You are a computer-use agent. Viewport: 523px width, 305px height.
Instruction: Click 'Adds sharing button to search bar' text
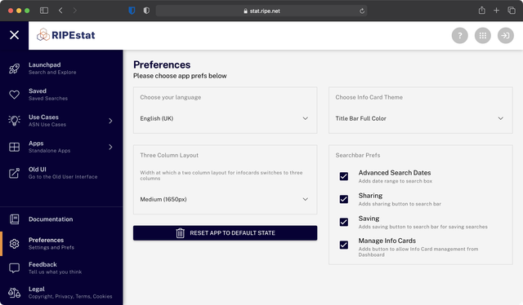coord(400,204)
